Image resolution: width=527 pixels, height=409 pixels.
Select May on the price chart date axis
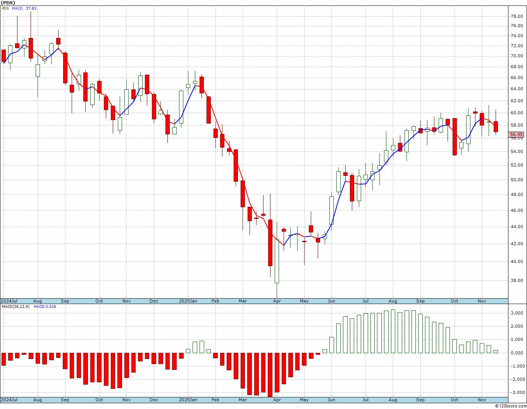(304, 301)
